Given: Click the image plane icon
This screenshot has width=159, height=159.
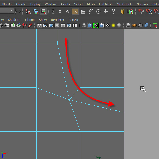Looking at the screenshot, I should point(19,25).
